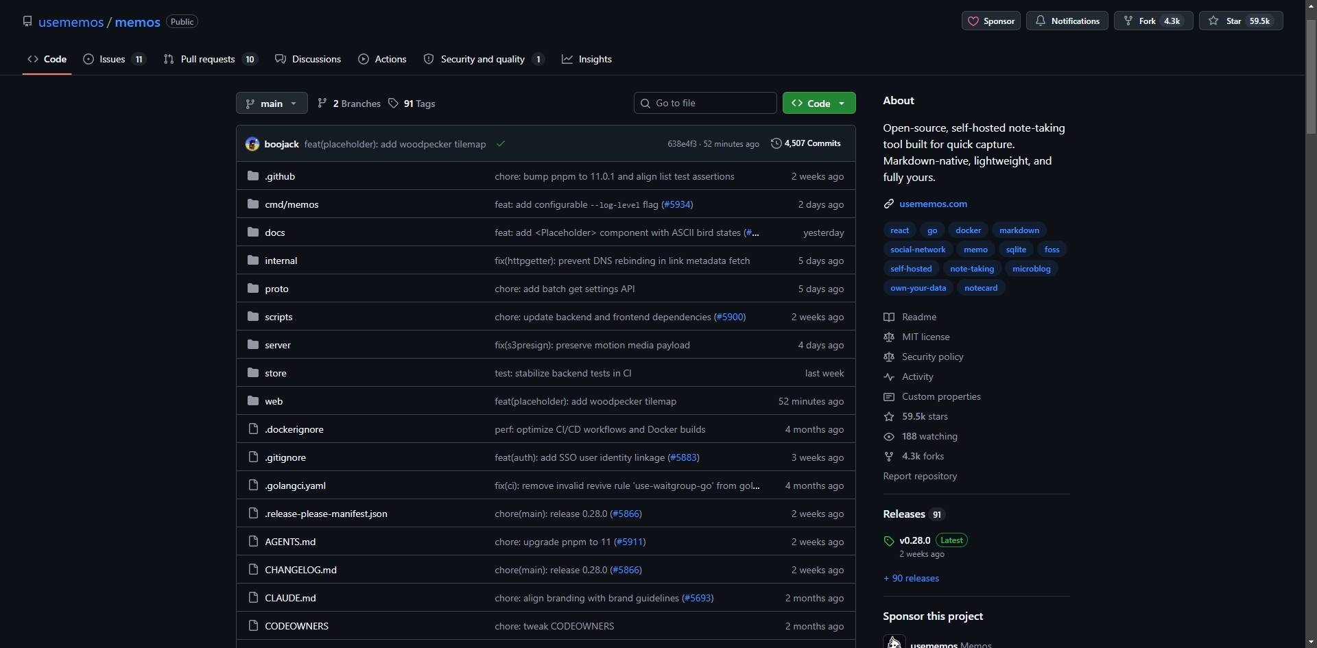Expand the green Code dropdown button
The width and height of the screenshot is (1317, 648).
[819, 103]
